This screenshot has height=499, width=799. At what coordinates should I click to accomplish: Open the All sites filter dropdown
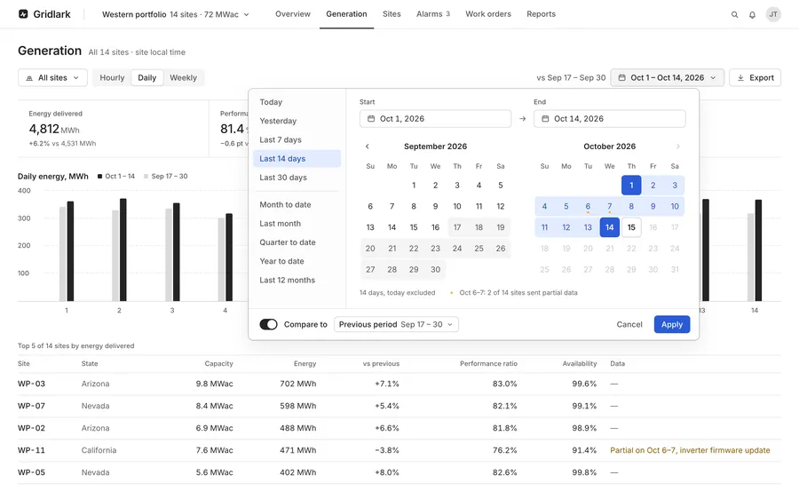point(52,78)
